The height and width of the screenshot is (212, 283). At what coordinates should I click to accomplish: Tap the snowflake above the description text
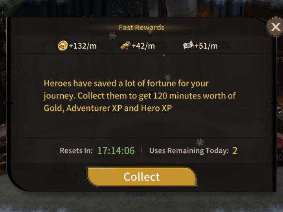168,77
